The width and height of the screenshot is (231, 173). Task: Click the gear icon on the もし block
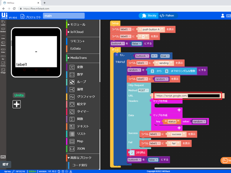(x=116, y=55)
